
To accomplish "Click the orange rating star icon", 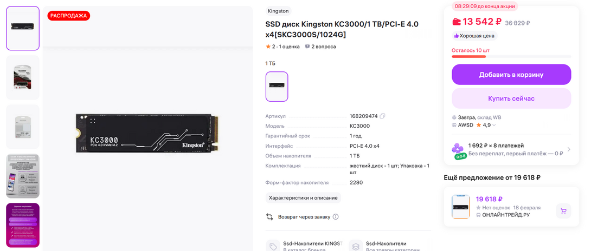I will 268,47.
